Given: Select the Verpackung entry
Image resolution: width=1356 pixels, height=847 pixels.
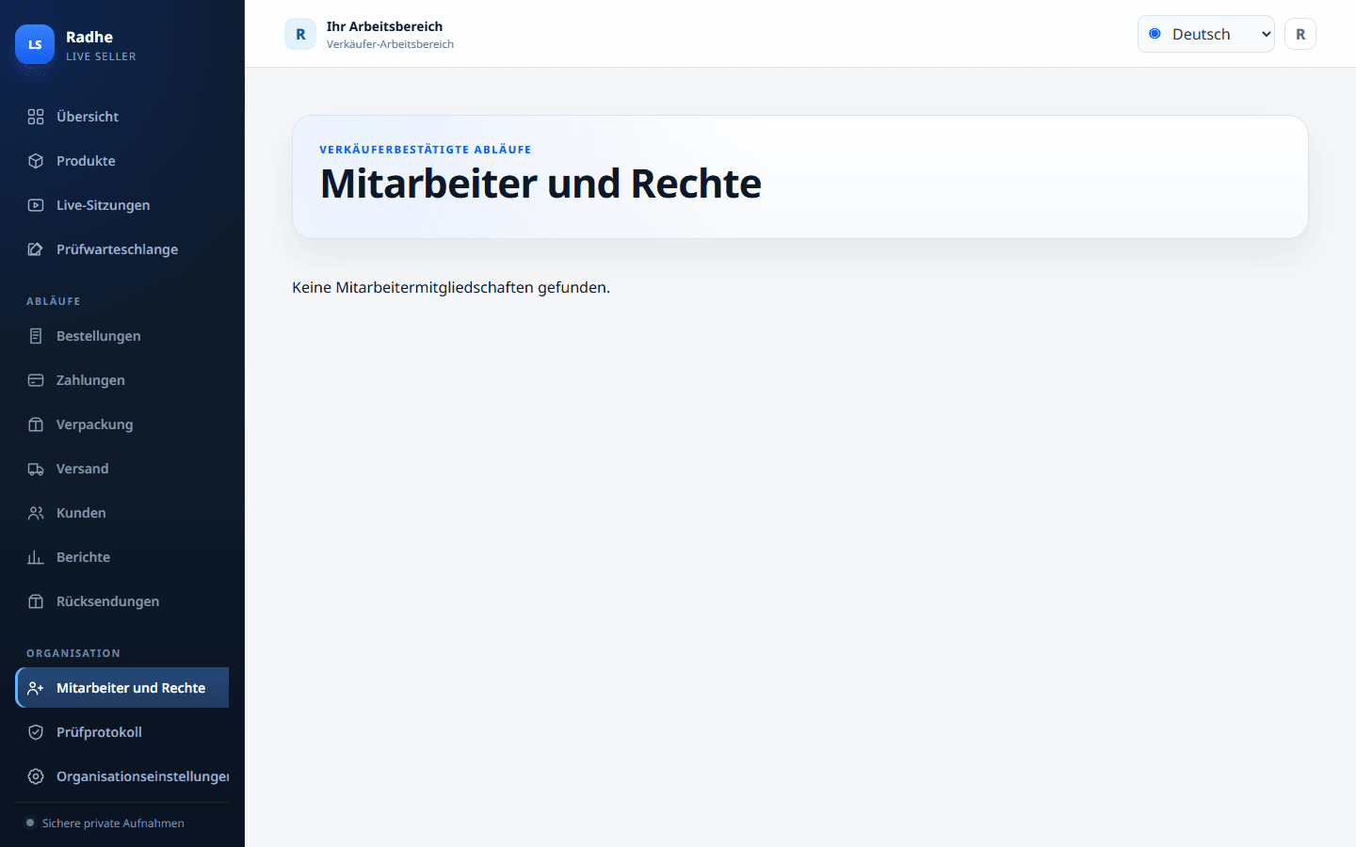Looking at the screenshot, I should tap(122, 424).
